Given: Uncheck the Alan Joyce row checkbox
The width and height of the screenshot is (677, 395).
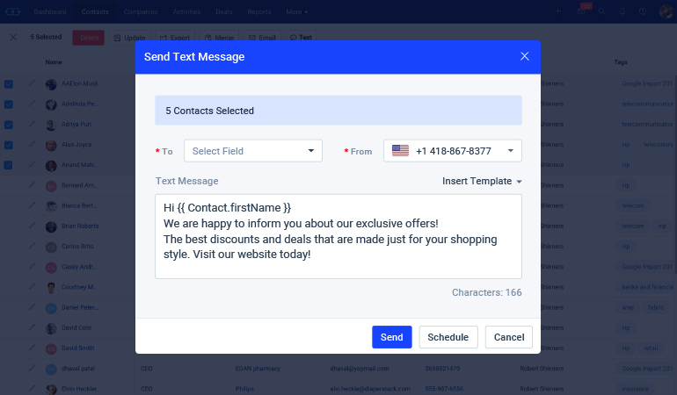Looking at the screenshot, I should point(9,145).
